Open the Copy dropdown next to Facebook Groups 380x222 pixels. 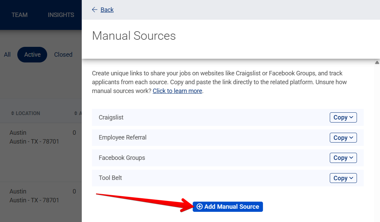(352, 158)
